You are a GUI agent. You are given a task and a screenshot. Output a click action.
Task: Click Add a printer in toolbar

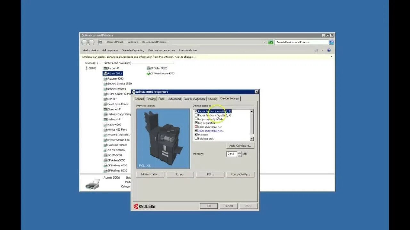coord(110,50)
